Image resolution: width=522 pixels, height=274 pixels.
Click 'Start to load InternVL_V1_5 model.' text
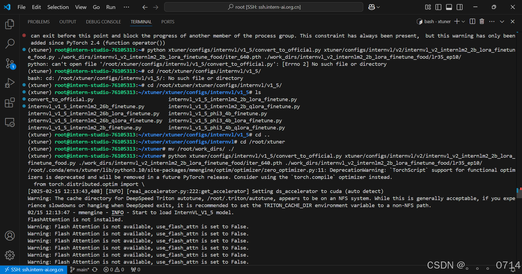click(x=183, y=213)
